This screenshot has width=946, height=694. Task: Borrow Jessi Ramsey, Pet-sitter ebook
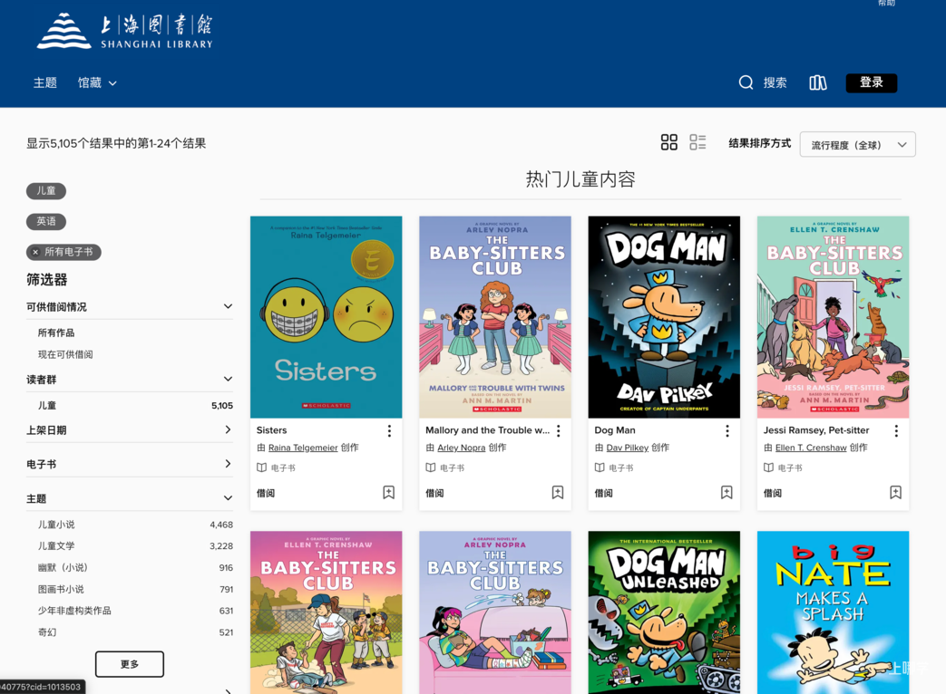[772, 493]
